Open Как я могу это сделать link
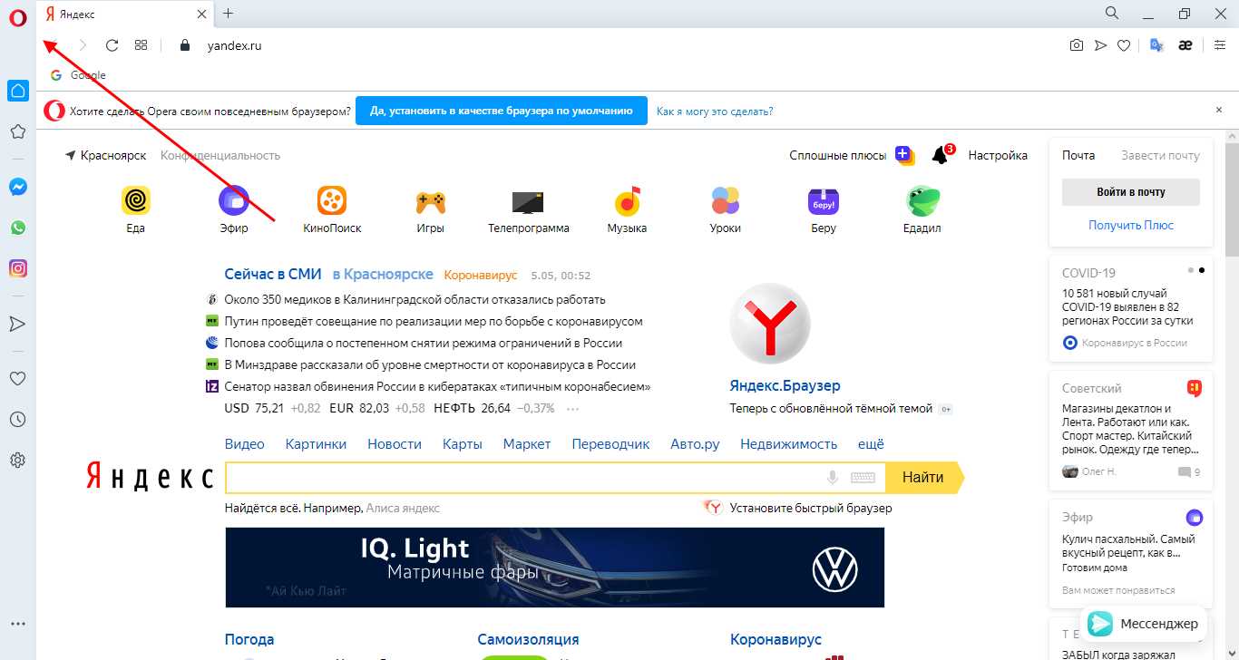 coord(715,112)
